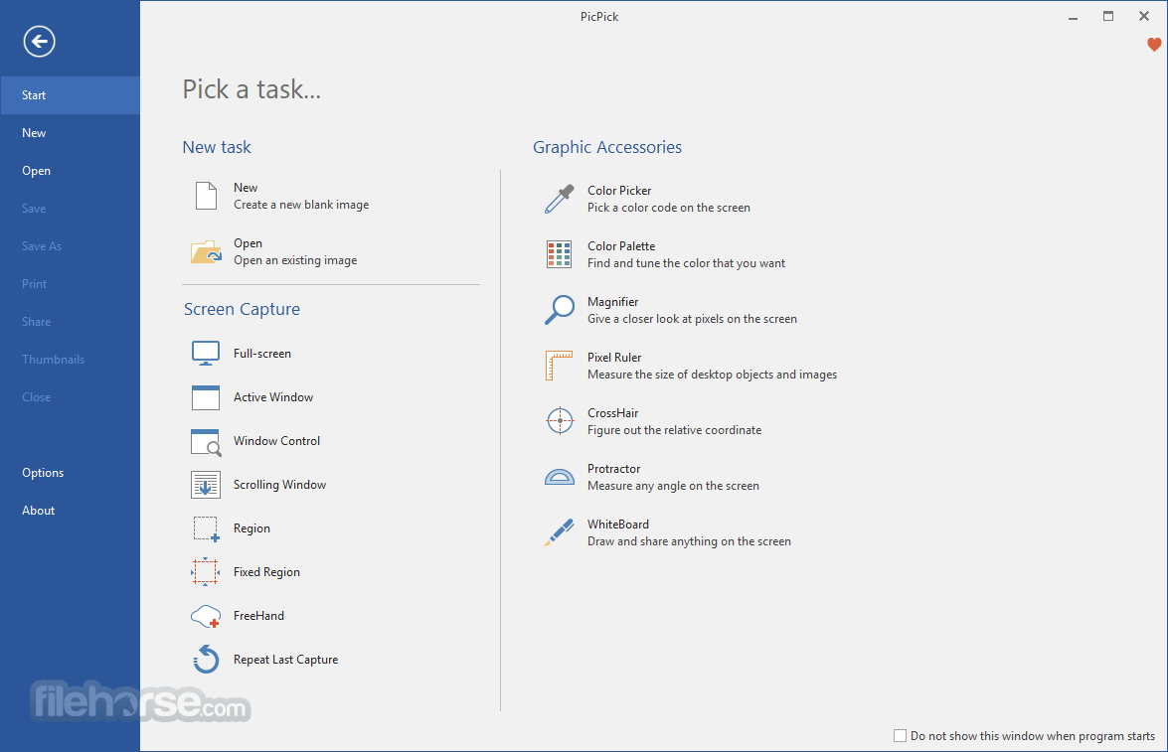Click the WhiteBoard title

(x=617, y=525)
